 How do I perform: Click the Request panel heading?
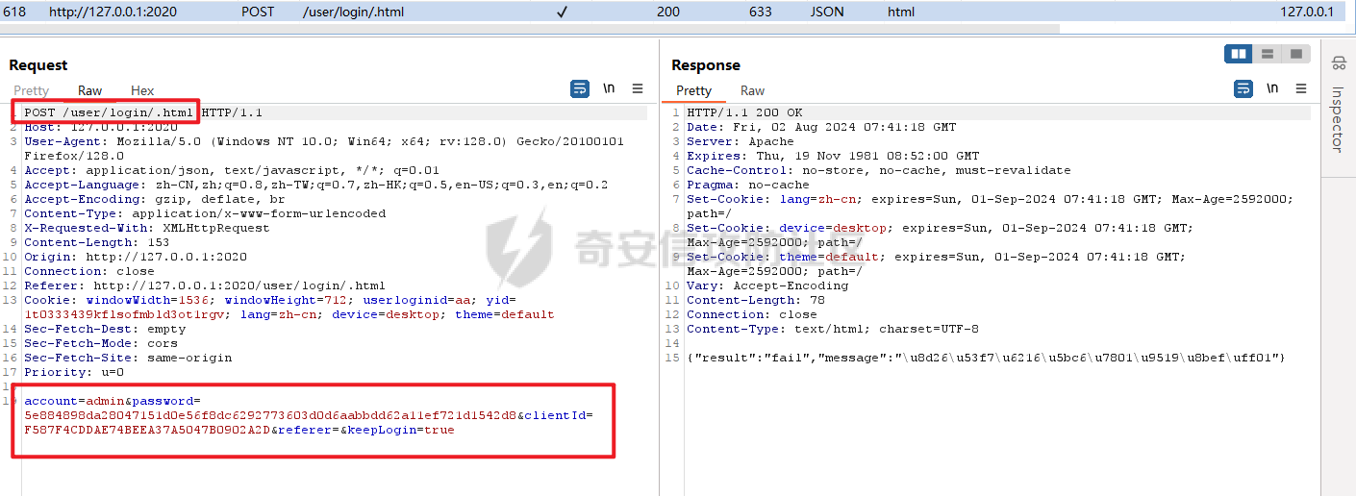click(38, 64)
